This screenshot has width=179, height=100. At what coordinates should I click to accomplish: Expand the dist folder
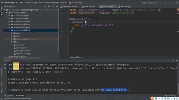pyautogui.click(x=12, y=36)
